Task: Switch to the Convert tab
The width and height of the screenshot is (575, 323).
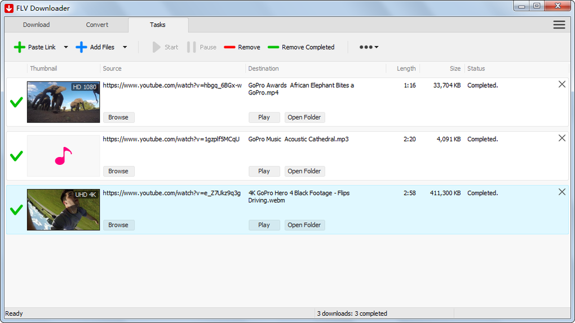Action: coord(97,25)
